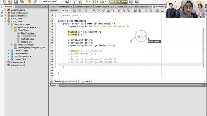207x116 pixels.
Task: Click the Shift Line Left icon
Action: click(x=135, y=11)
